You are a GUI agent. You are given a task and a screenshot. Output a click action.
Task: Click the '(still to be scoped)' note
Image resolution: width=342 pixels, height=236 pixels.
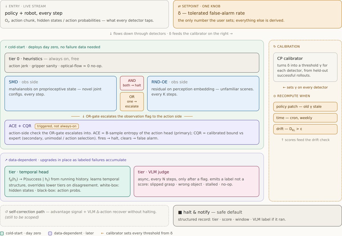pos(22,217)
